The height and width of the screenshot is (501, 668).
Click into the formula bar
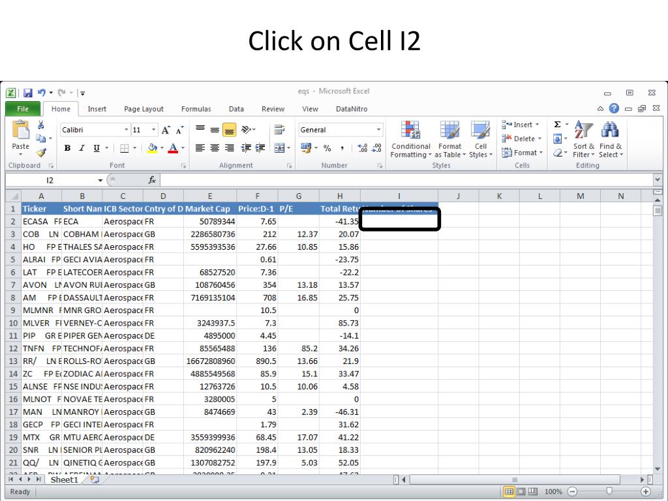click(406, 180)
